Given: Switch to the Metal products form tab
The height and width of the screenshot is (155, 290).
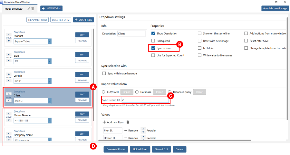Looking at the screenshot, I should coord(14,9).
